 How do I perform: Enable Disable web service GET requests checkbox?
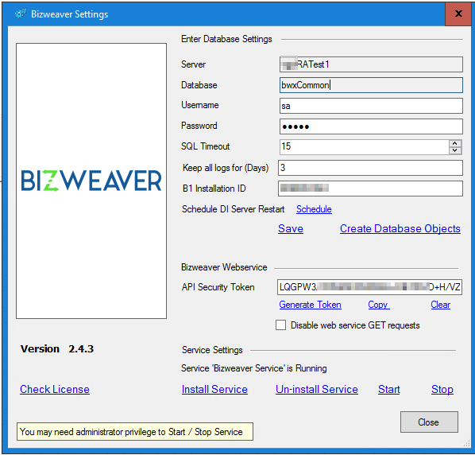pos(281,325)
